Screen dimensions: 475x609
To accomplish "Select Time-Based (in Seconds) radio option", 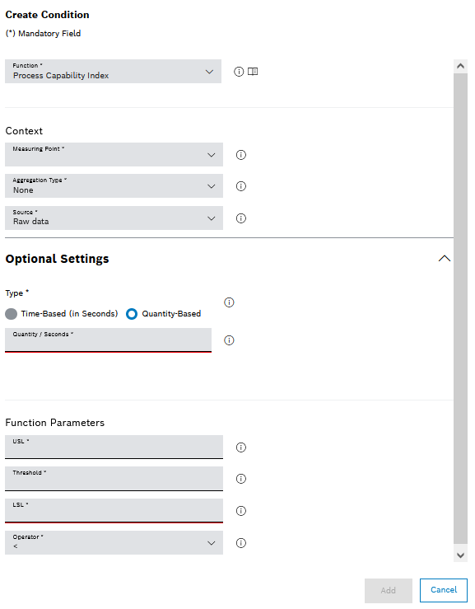I will click(x=12, y=314).
